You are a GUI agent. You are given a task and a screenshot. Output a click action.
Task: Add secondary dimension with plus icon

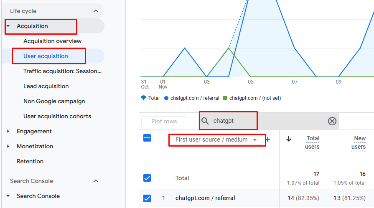pos(267,140)
